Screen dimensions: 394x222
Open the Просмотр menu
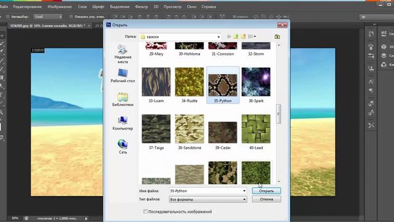[172, 7]
